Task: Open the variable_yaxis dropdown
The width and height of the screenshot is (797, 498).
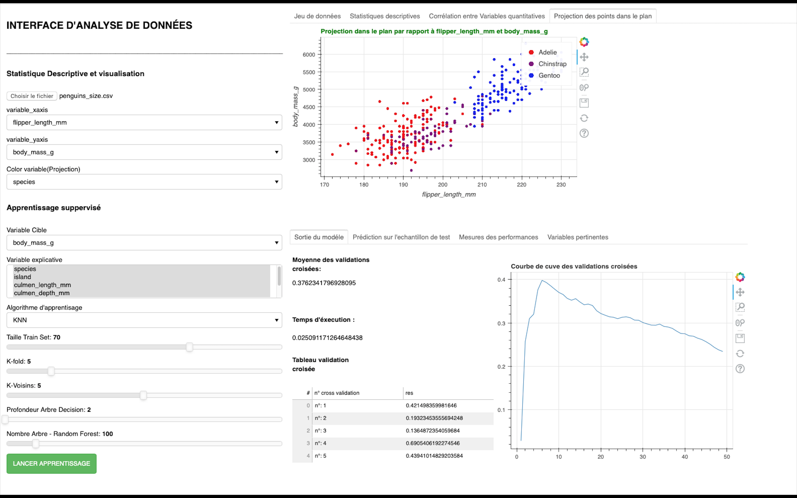Action: point(144,152)
